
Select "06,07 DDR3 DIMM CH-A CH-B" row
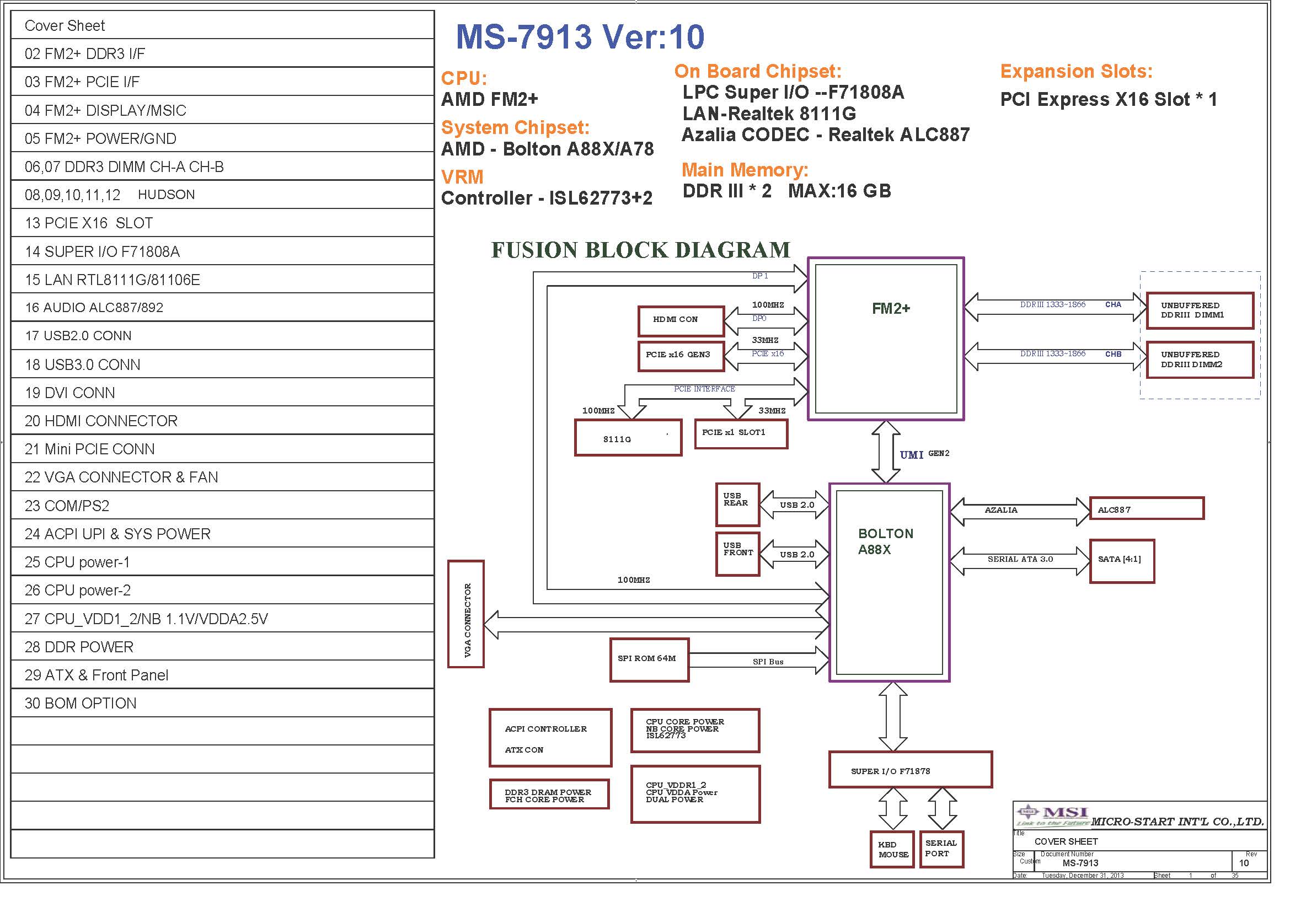[222, 166]
